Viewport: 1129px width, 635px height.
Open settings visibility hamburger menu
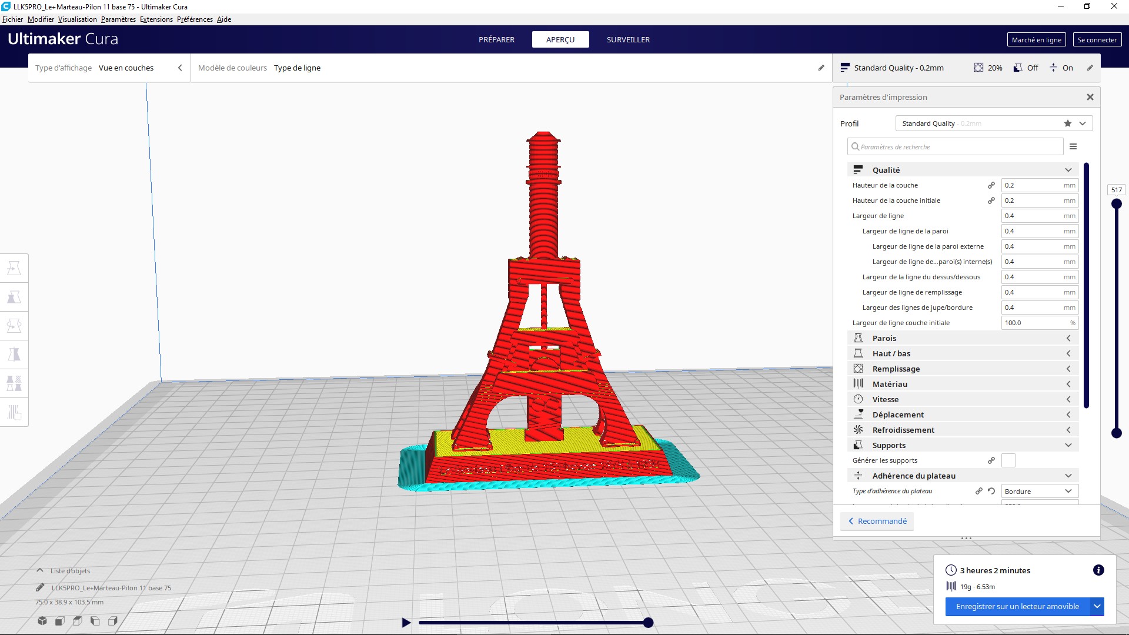(1073, 146)
